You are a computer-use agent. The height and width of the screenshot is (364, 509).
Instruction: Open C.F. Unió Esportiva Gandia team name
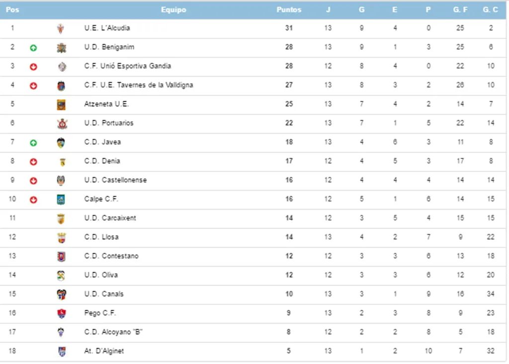pos(128,66)
